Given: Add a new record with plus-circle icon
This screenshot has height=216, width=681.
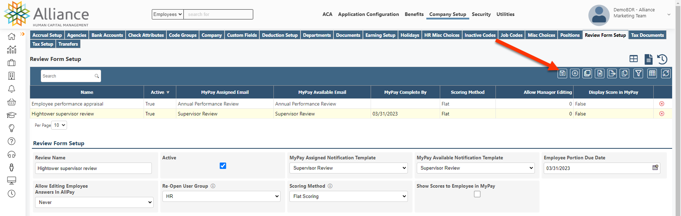Looking at the screenshot, I should click(x=575, y=73).
